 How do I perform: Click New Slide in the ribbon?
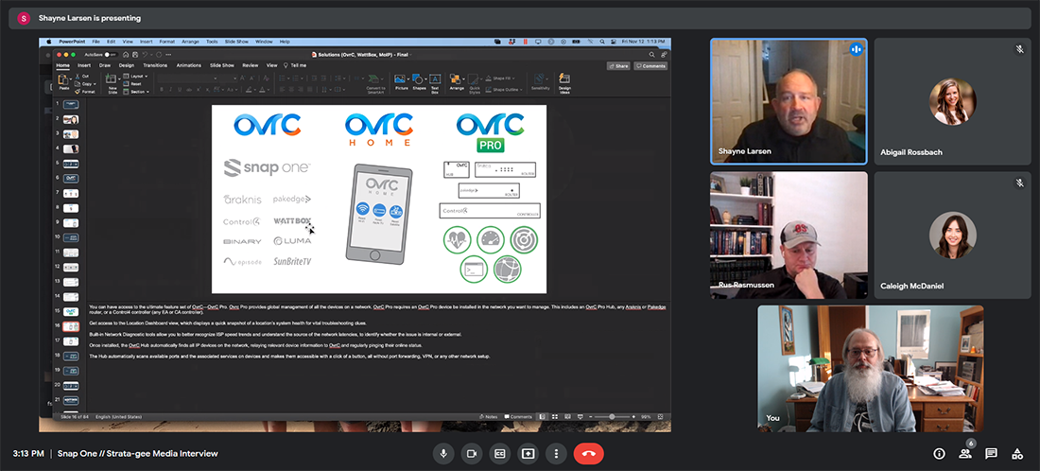pos(113,82)
